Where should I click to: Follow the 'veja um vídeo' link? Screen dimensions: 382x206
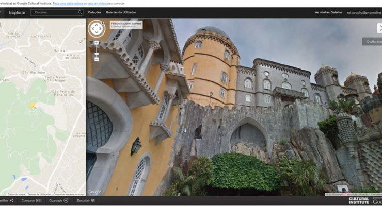point(97,4)
